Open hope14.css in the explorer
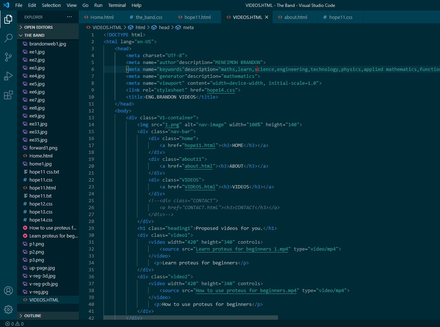Viewport: 440px width, 327px height. (x=48, y=220)
